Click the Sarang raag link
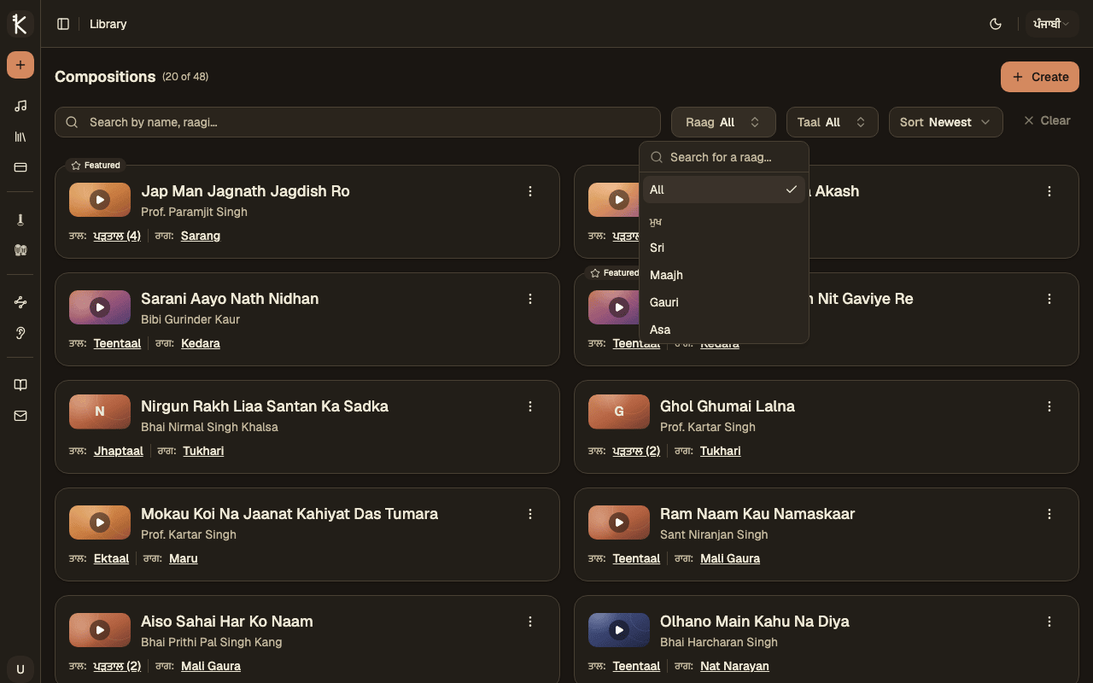1093x683 pixels. click(201, 236)
